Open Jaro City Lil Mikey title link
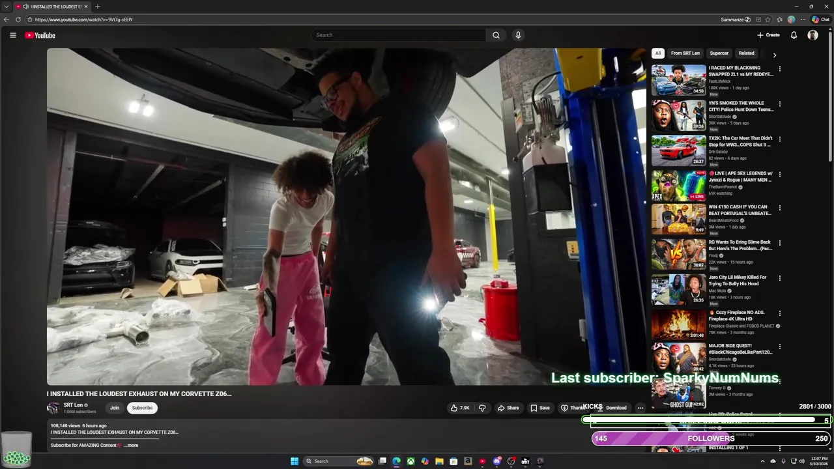 [x=738, y=280]
